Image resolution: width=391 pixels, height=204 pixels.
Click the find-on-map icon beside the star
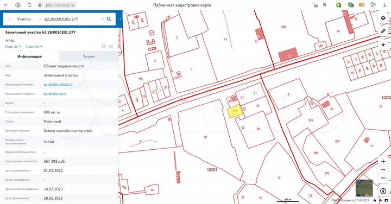(x=104, y=47)
